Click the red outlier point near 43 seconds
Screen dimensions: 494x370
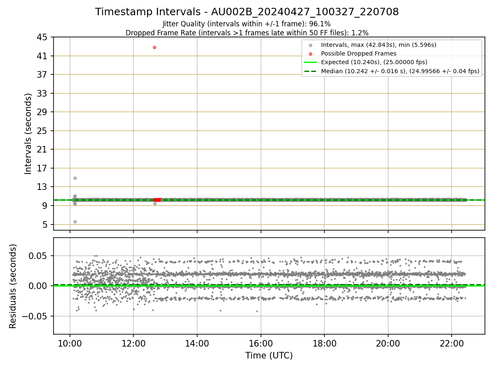pos(154,47)
